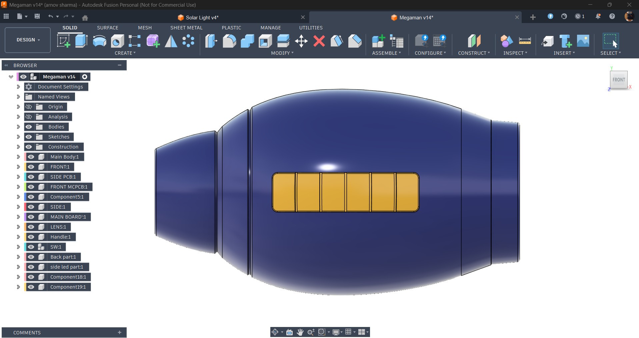Show the hidden Origin folder
This screenshot has height=338, width=639.
click(x=29, y=107)
